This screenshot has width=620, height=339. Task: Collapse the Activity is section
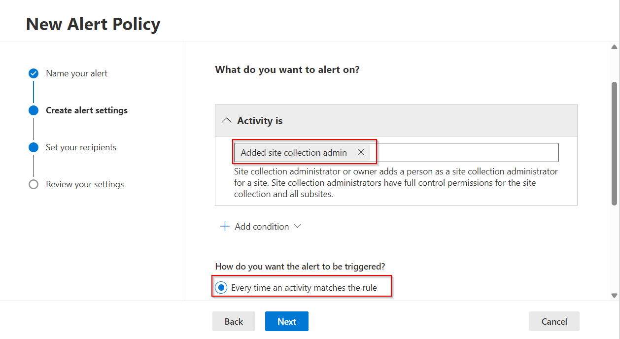[x=227, y=120]
